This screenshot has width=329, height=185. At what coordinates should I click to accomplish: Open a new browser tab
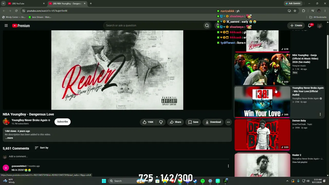pos(91,4)
